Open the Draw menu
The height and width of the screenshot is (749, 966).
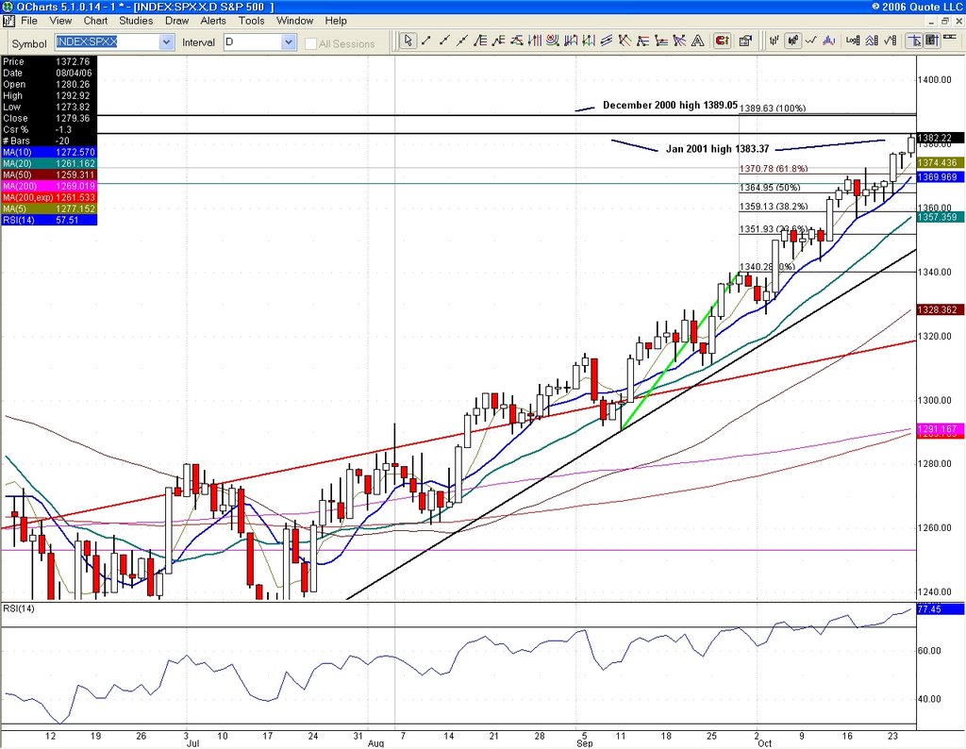176,21
